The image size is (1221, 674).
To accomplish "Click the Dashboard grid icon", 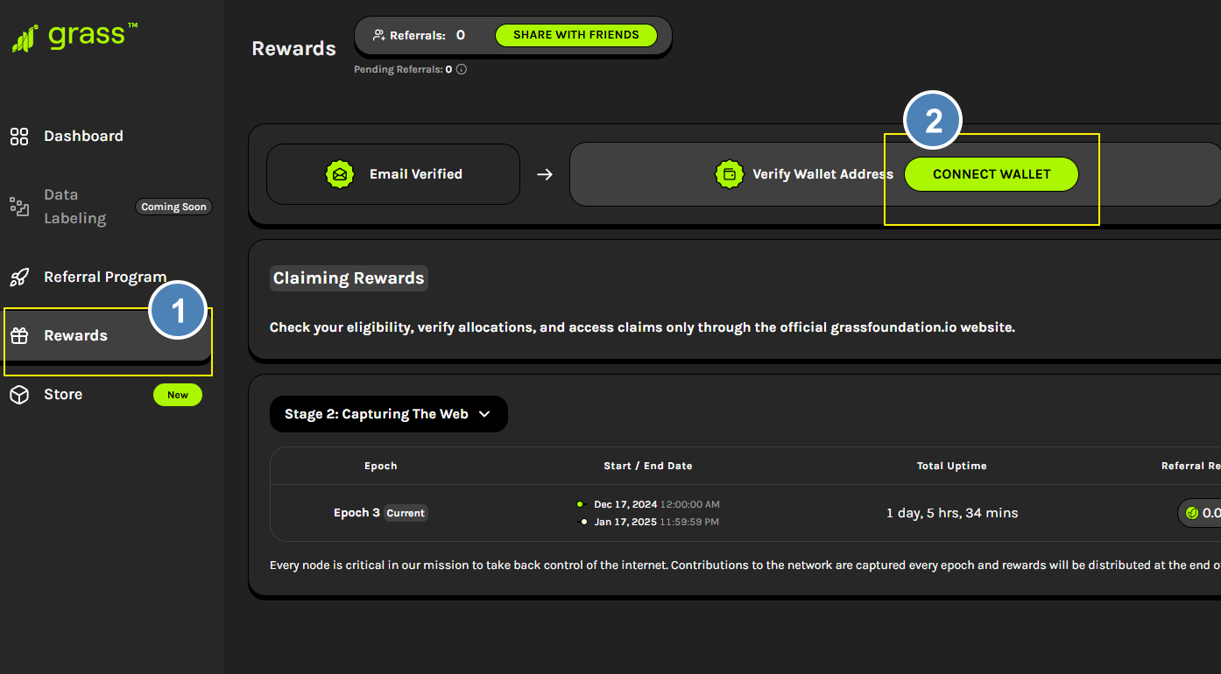I will [19, 136].
